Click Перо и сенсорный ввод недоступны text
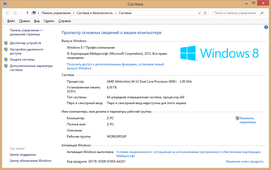Viewport: 271px width, 170px height. (x=146, y=103)
